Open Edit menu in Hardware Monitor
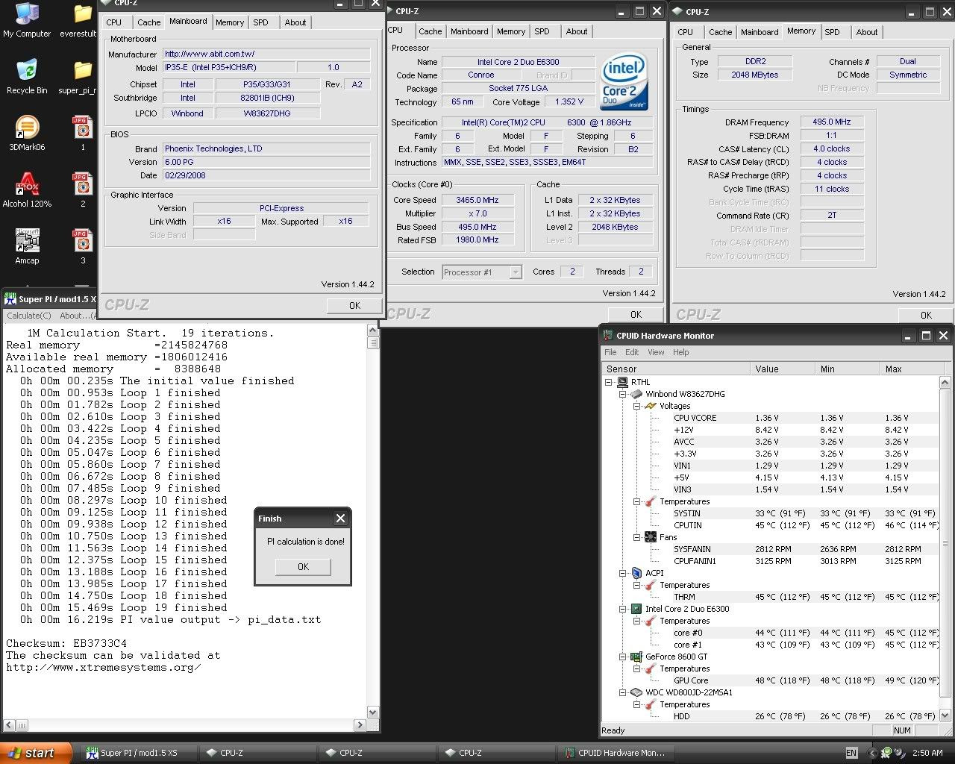Image resolution: width=955 pixels, height=764 pixels. coord(632,352)
